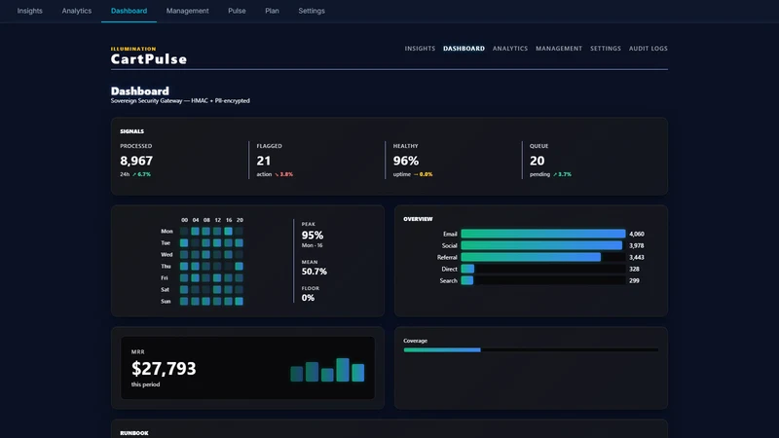This screenshot has height=438, width=779.
Task: Click the Mon 16 heatmap cell
Action: (x=228, y=231)
